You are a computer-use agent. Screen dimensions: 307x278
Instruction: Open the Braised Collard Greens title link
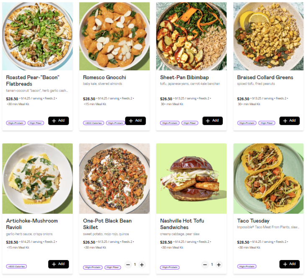pyautogui.click(x=265, y=77)
